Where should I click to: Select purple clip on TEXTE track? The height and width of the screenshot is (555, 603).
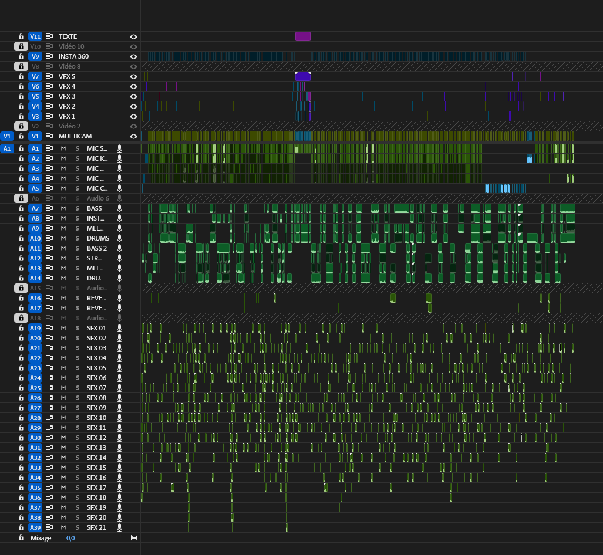click(302, 36)
